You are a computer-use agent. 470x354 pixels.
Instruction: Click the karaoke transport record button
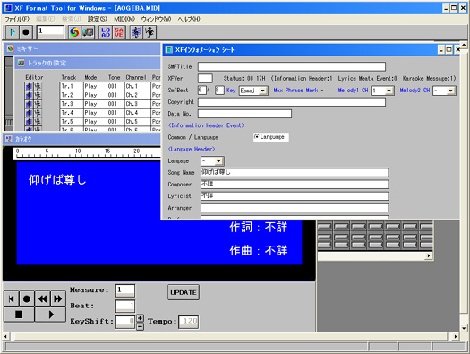click(27, 298)
